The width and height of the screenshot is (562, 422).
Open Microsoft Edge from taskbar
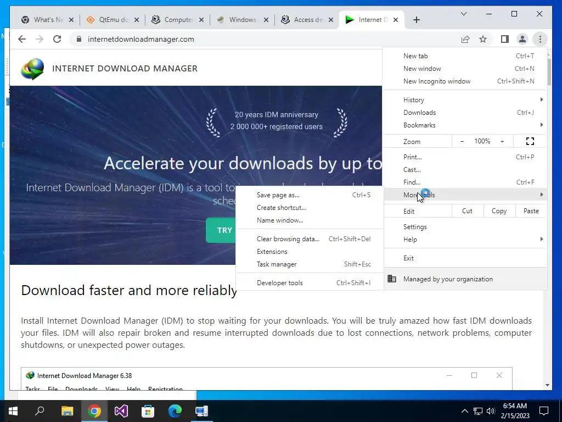[x=175, y=411]
